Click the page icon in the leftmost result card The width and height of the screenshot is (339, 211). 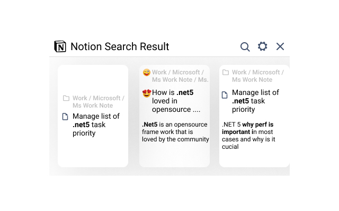pos(66,117)
